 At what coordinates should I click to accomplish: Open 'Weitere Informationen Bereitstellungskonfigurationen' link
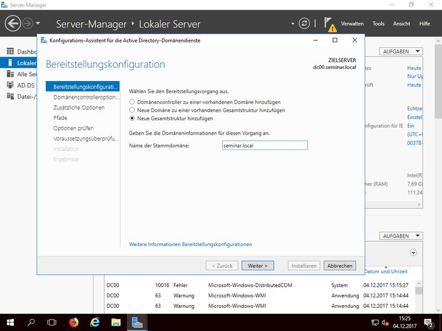click(x=190, y=244)
